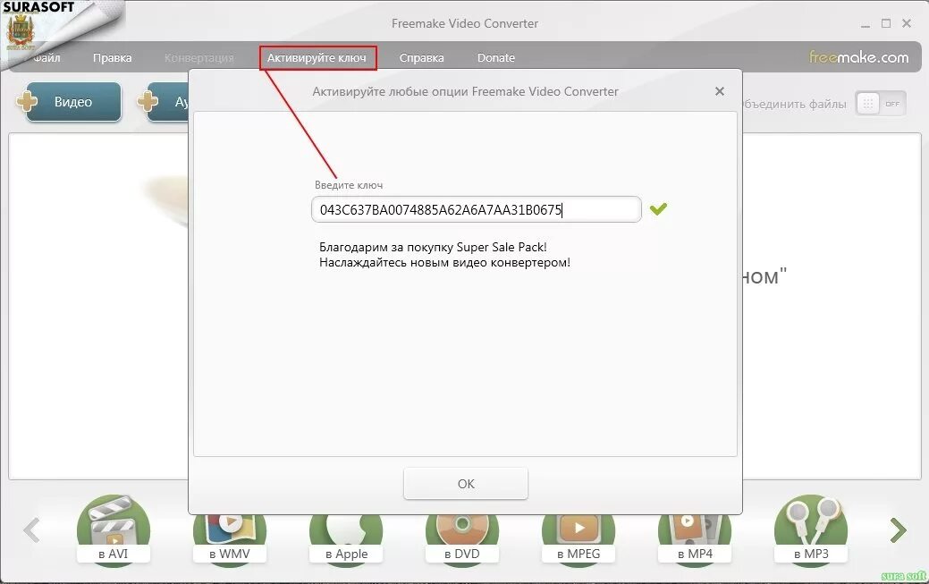Show previous formats with left arrow
Image resolution: width=929 pixels, height=584 pixels.
32,530
